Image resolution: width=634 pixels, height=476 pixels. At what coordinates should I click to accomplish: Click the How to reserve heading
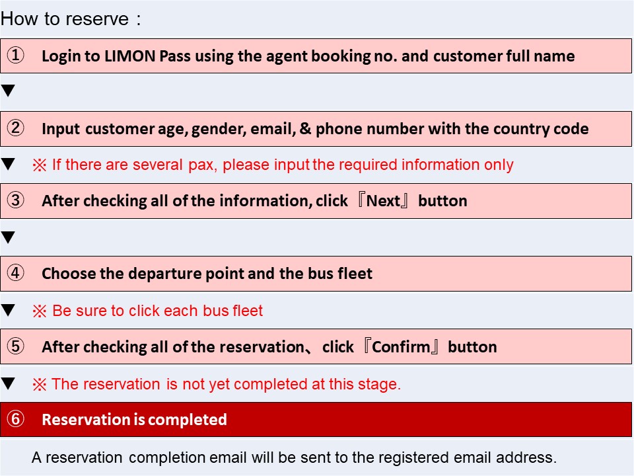pos(71,19)
